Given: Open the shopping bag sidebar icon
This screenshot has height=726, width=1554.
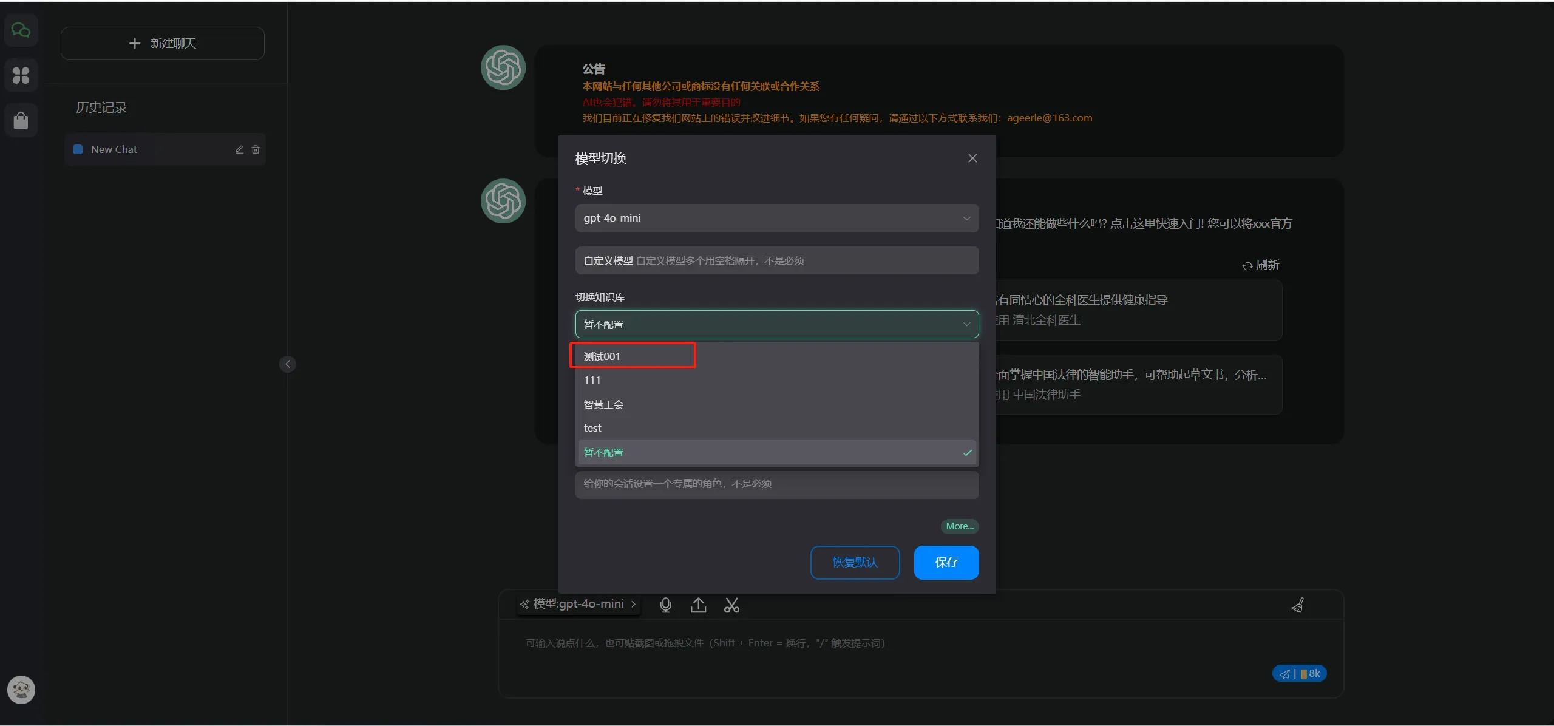Looking at the screenshot, I should [21, 120].
